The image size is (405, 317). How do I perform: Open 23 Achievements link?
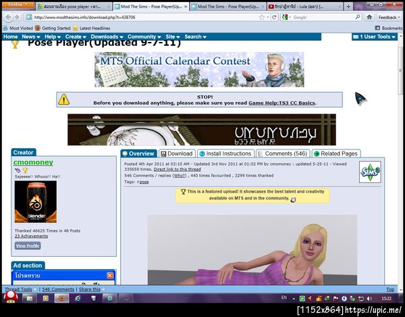click(31, 236)
